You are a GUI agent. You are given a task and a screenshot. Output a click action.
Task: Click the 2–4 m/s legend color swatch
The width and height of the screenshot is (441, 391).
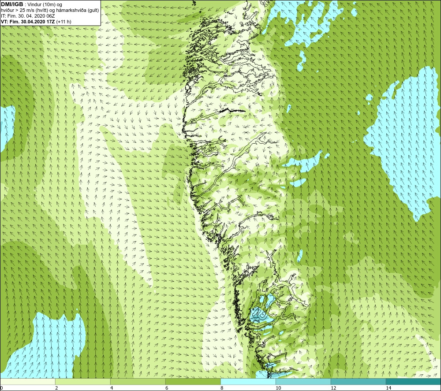(x=83, y=381)
